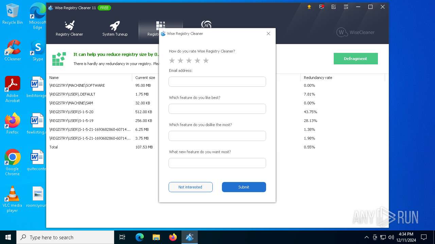Viewport: 435px width, 244px height.
Task: Open Task View on the taskbar
Action: click(x=122, y=237)
